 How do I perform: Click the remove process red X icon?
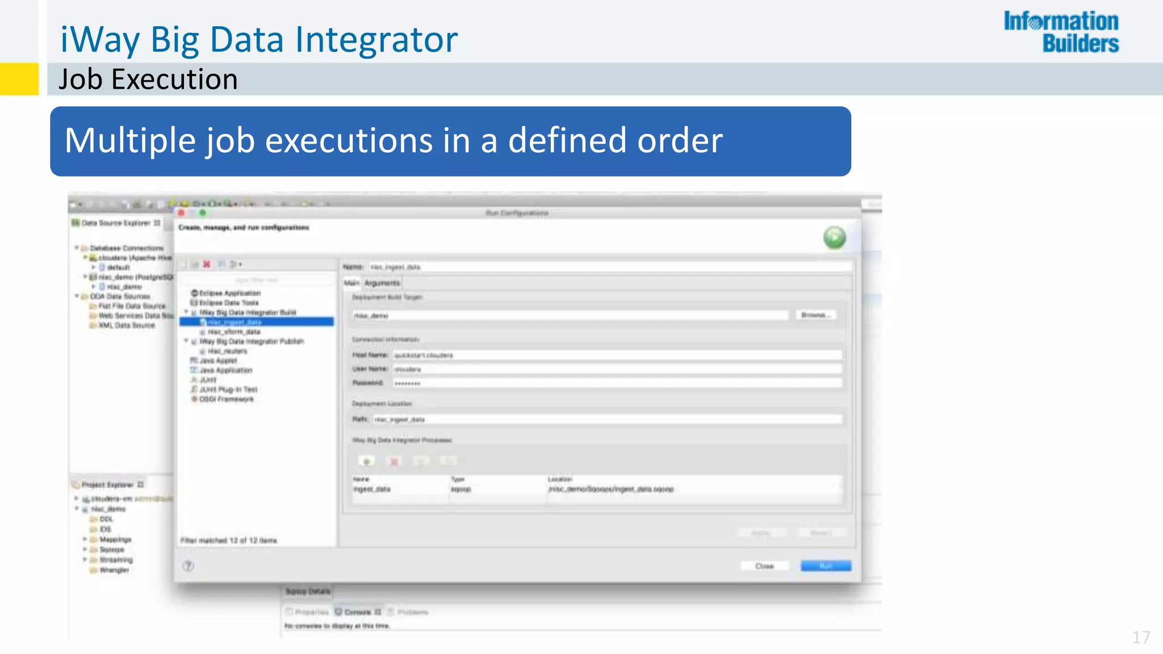click(x=394, y=460)
